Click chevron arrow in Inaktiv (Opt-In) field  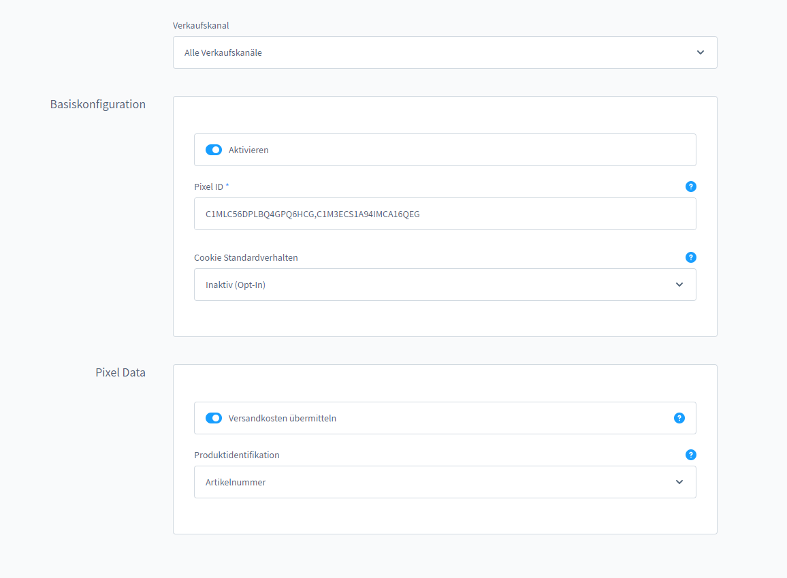click(x=679, y=285)
